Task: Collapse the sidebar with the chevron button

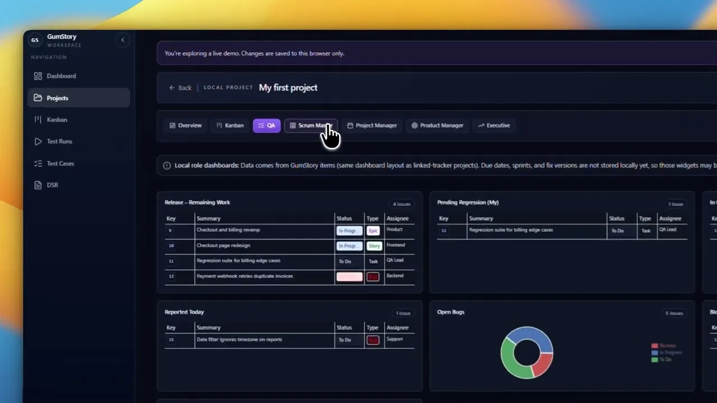Action: tap(123, 40)
